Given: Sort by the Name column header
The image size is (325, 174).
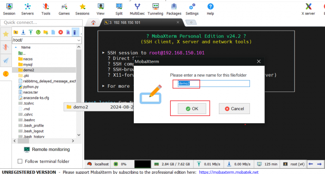Looking at the screenshot, I should coord(26,47).
